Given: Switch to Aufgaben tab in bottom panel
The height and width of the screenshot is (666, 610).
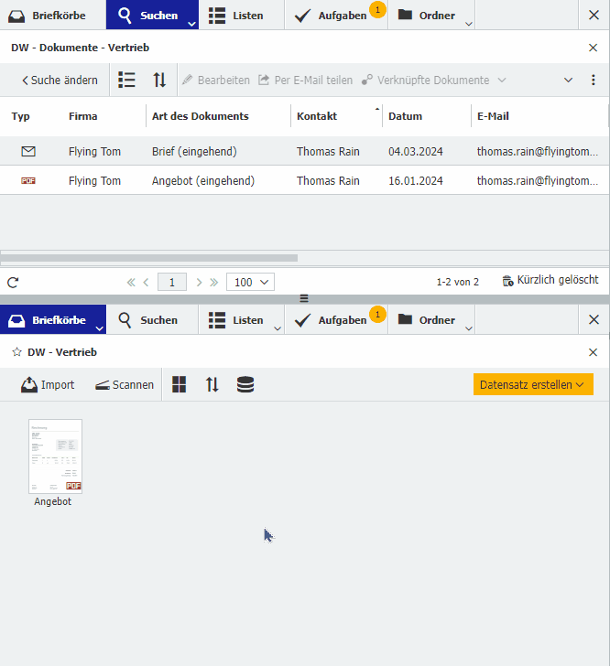Looking at the screenshot, I should pos(333,320).
